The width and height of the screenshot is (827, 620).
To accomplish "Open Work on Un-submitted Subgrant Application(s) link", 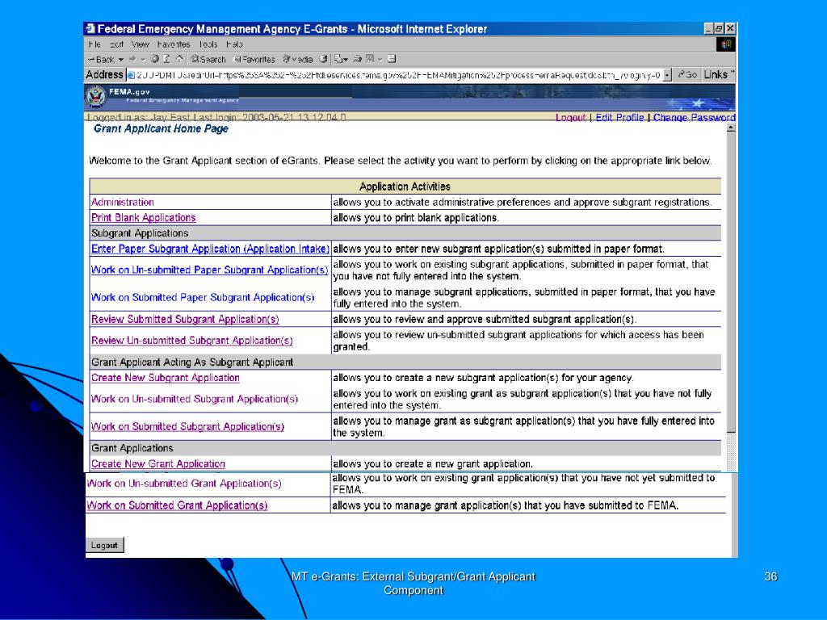I will [x=195, y=399].
